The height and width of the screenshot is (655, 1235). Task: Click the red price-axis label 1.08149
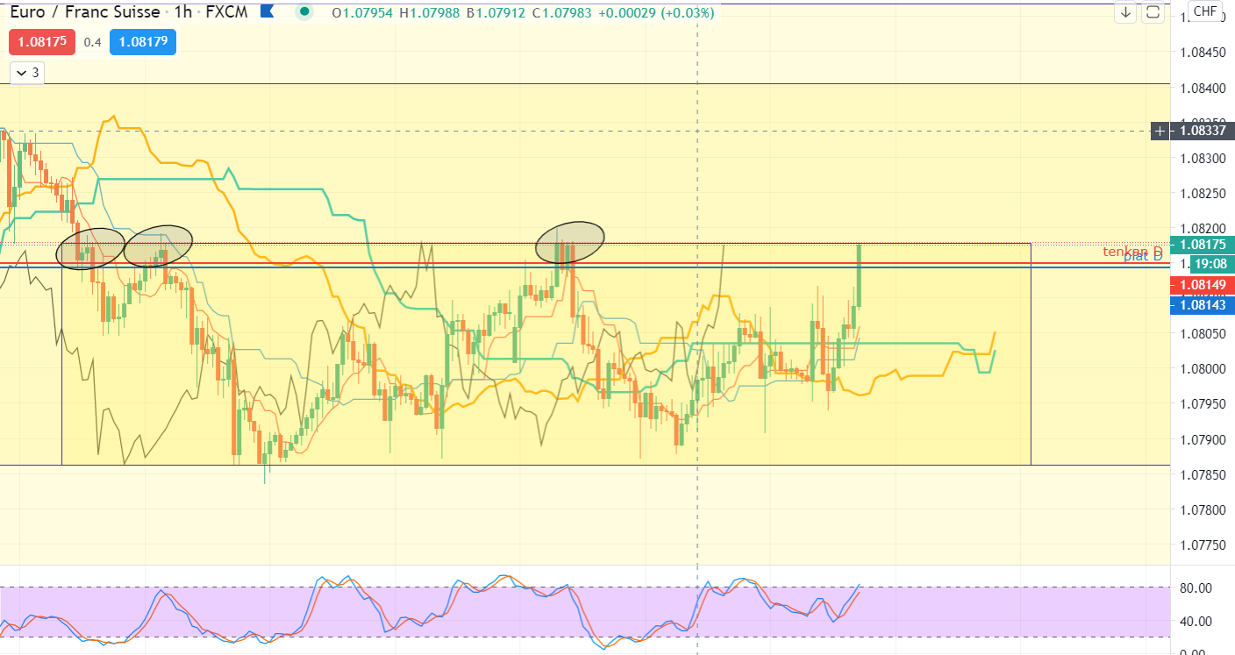pyautogui.click(x=1203, y=285)
